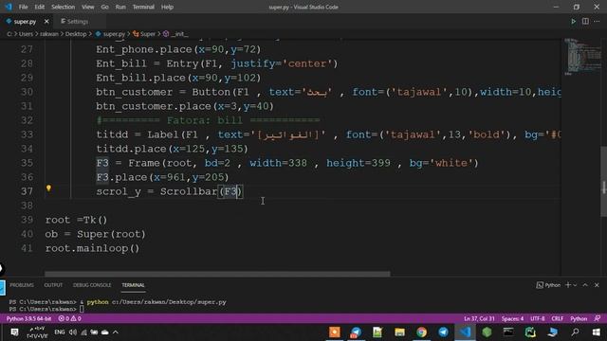Switch to the Output panel tab
The height and width of the screenshot is (341, 607).
click(x=53, y=285)
